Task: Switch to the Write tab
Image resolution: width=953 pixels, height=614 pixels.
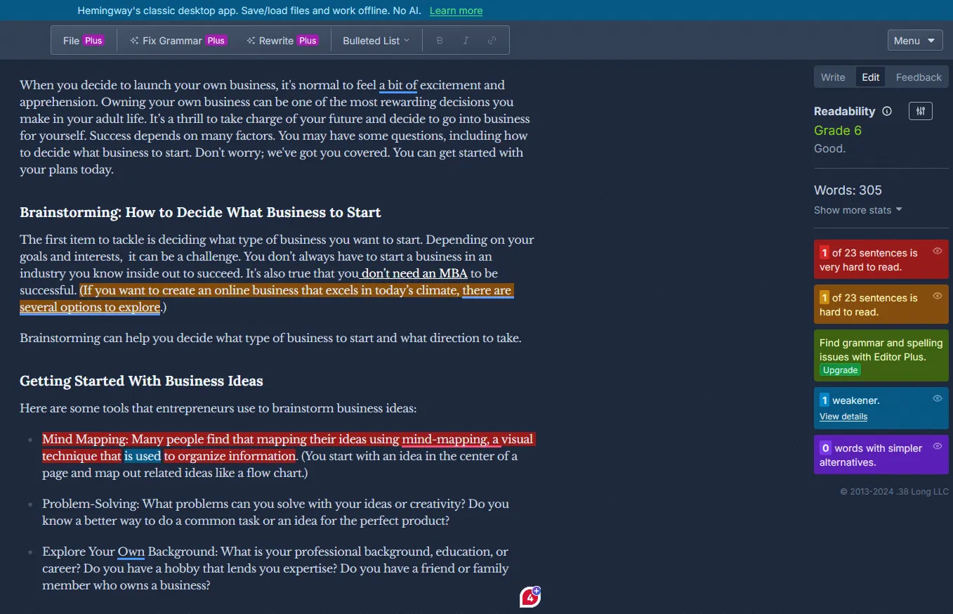Action: (834, 77)
